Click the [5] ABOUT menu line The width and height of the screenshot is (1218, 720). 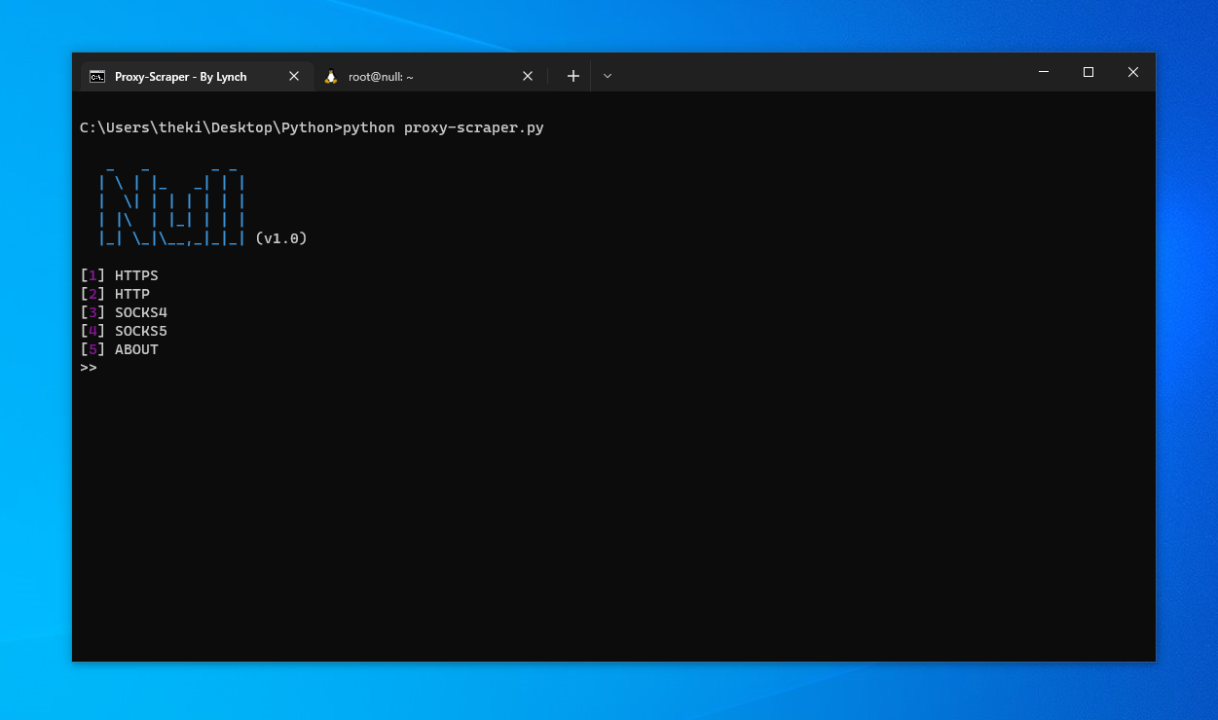tap(119, 349)
